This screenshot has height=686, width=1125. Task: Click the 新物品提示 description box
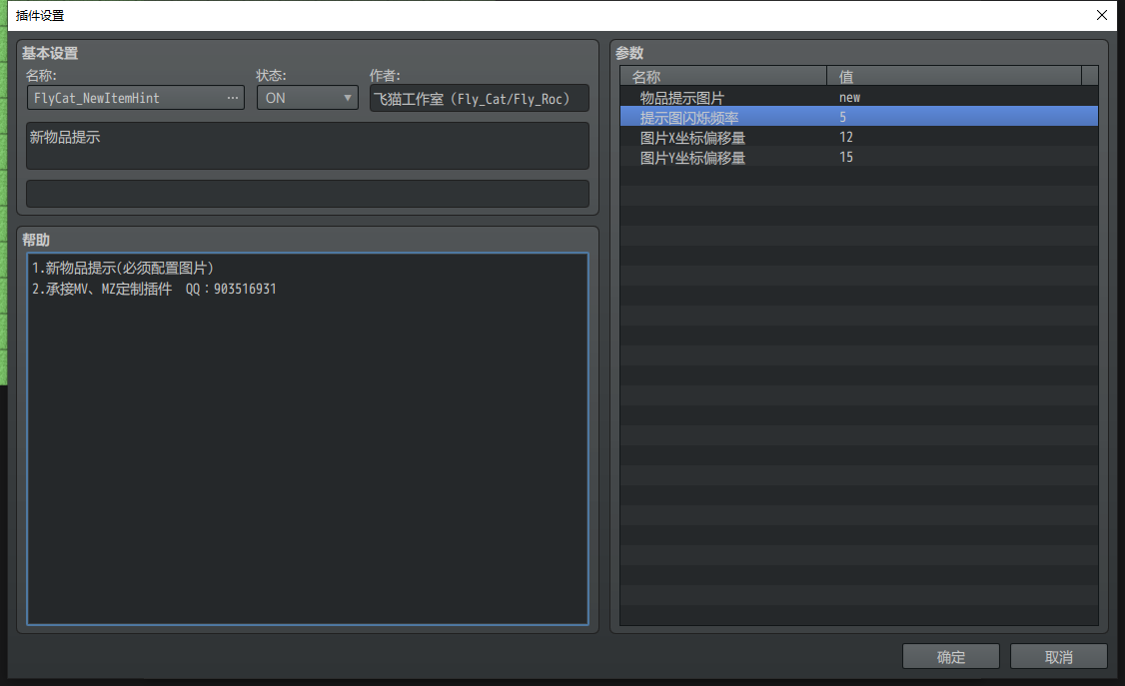[307, 146]
